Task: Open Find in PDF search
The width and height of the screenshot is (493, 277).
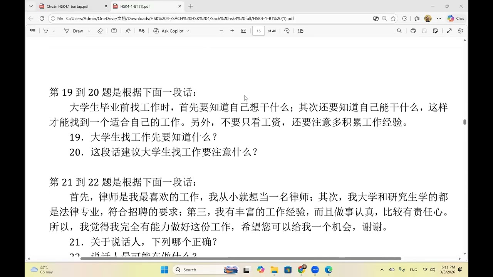Action: tap(399, 31)
